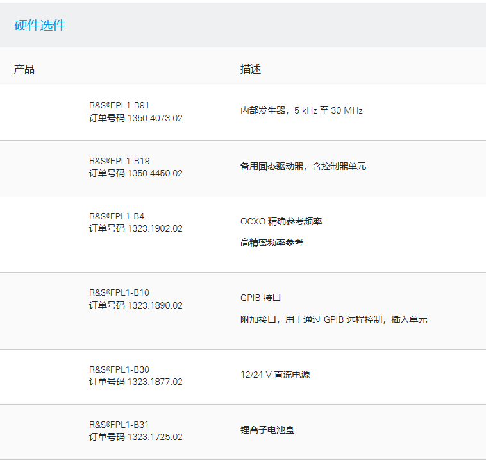Image resolution: width=486 pixels, height=465 pixels.
Task: Open the R&S®FPL1-B4 product entry
Action: [x=117, y=216]
